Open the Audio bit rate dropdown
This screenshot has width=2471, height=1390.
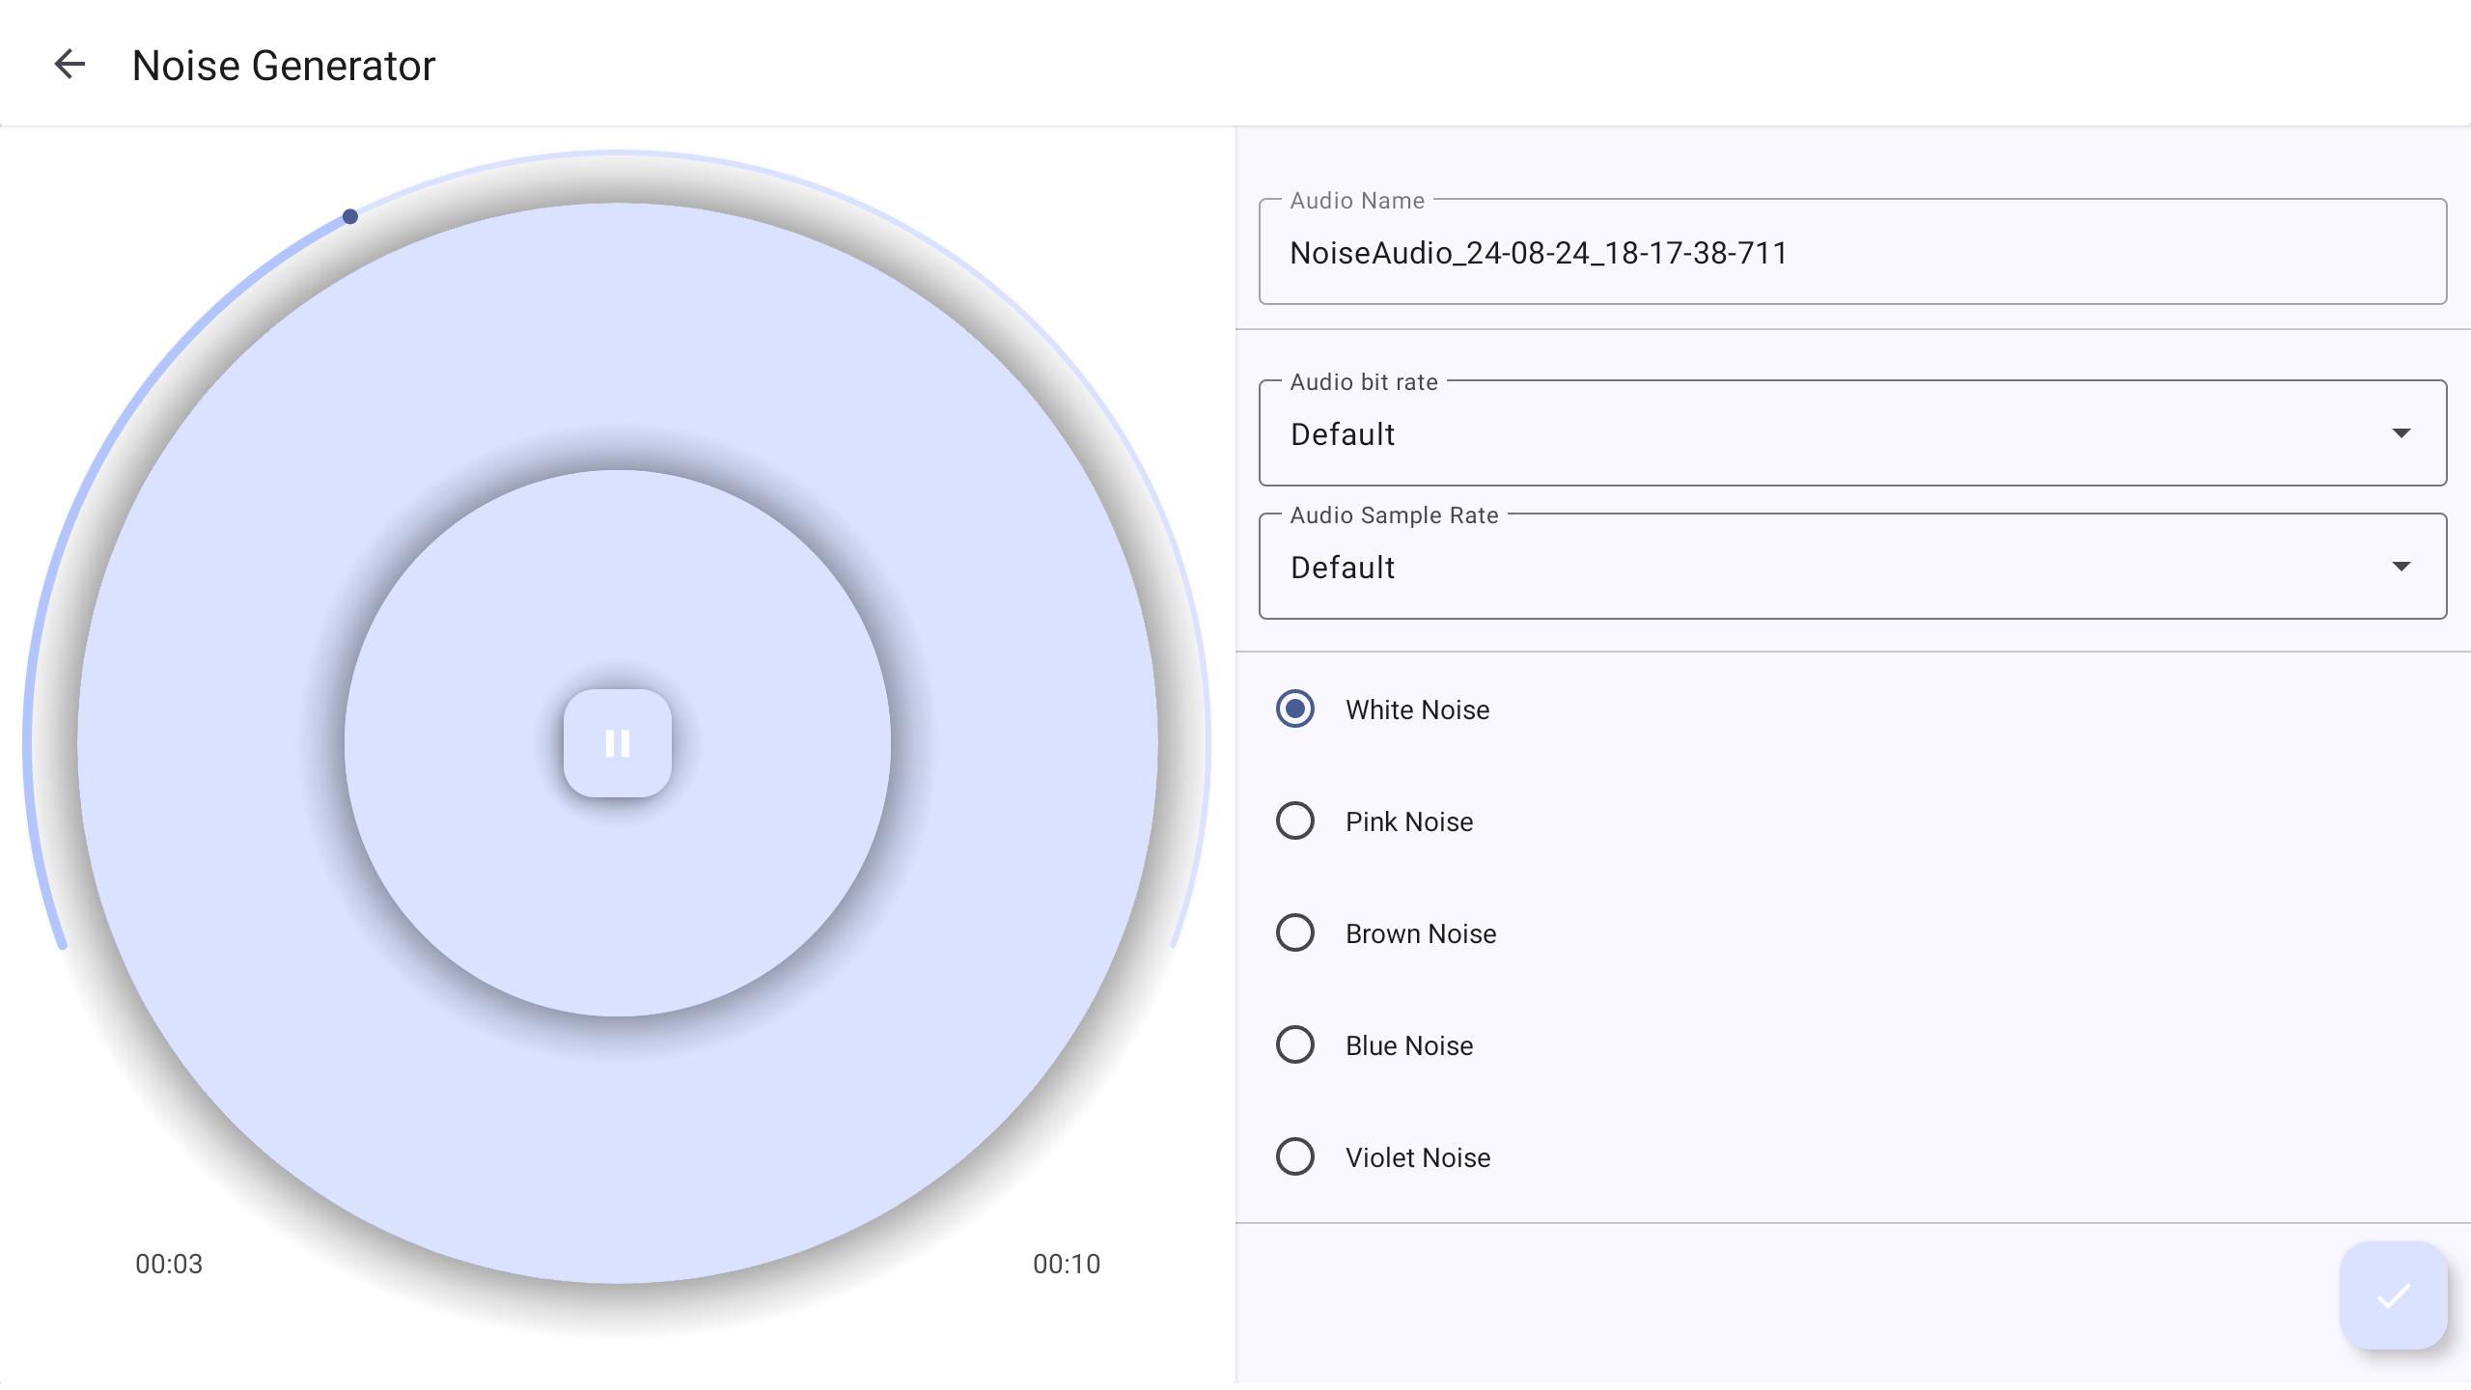pyautogui.click(x=1852, y=433)
